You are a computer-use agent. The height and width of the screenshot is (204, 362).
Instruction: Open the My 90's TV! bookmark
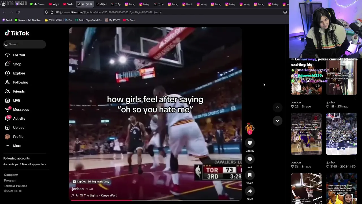point(113,20)
